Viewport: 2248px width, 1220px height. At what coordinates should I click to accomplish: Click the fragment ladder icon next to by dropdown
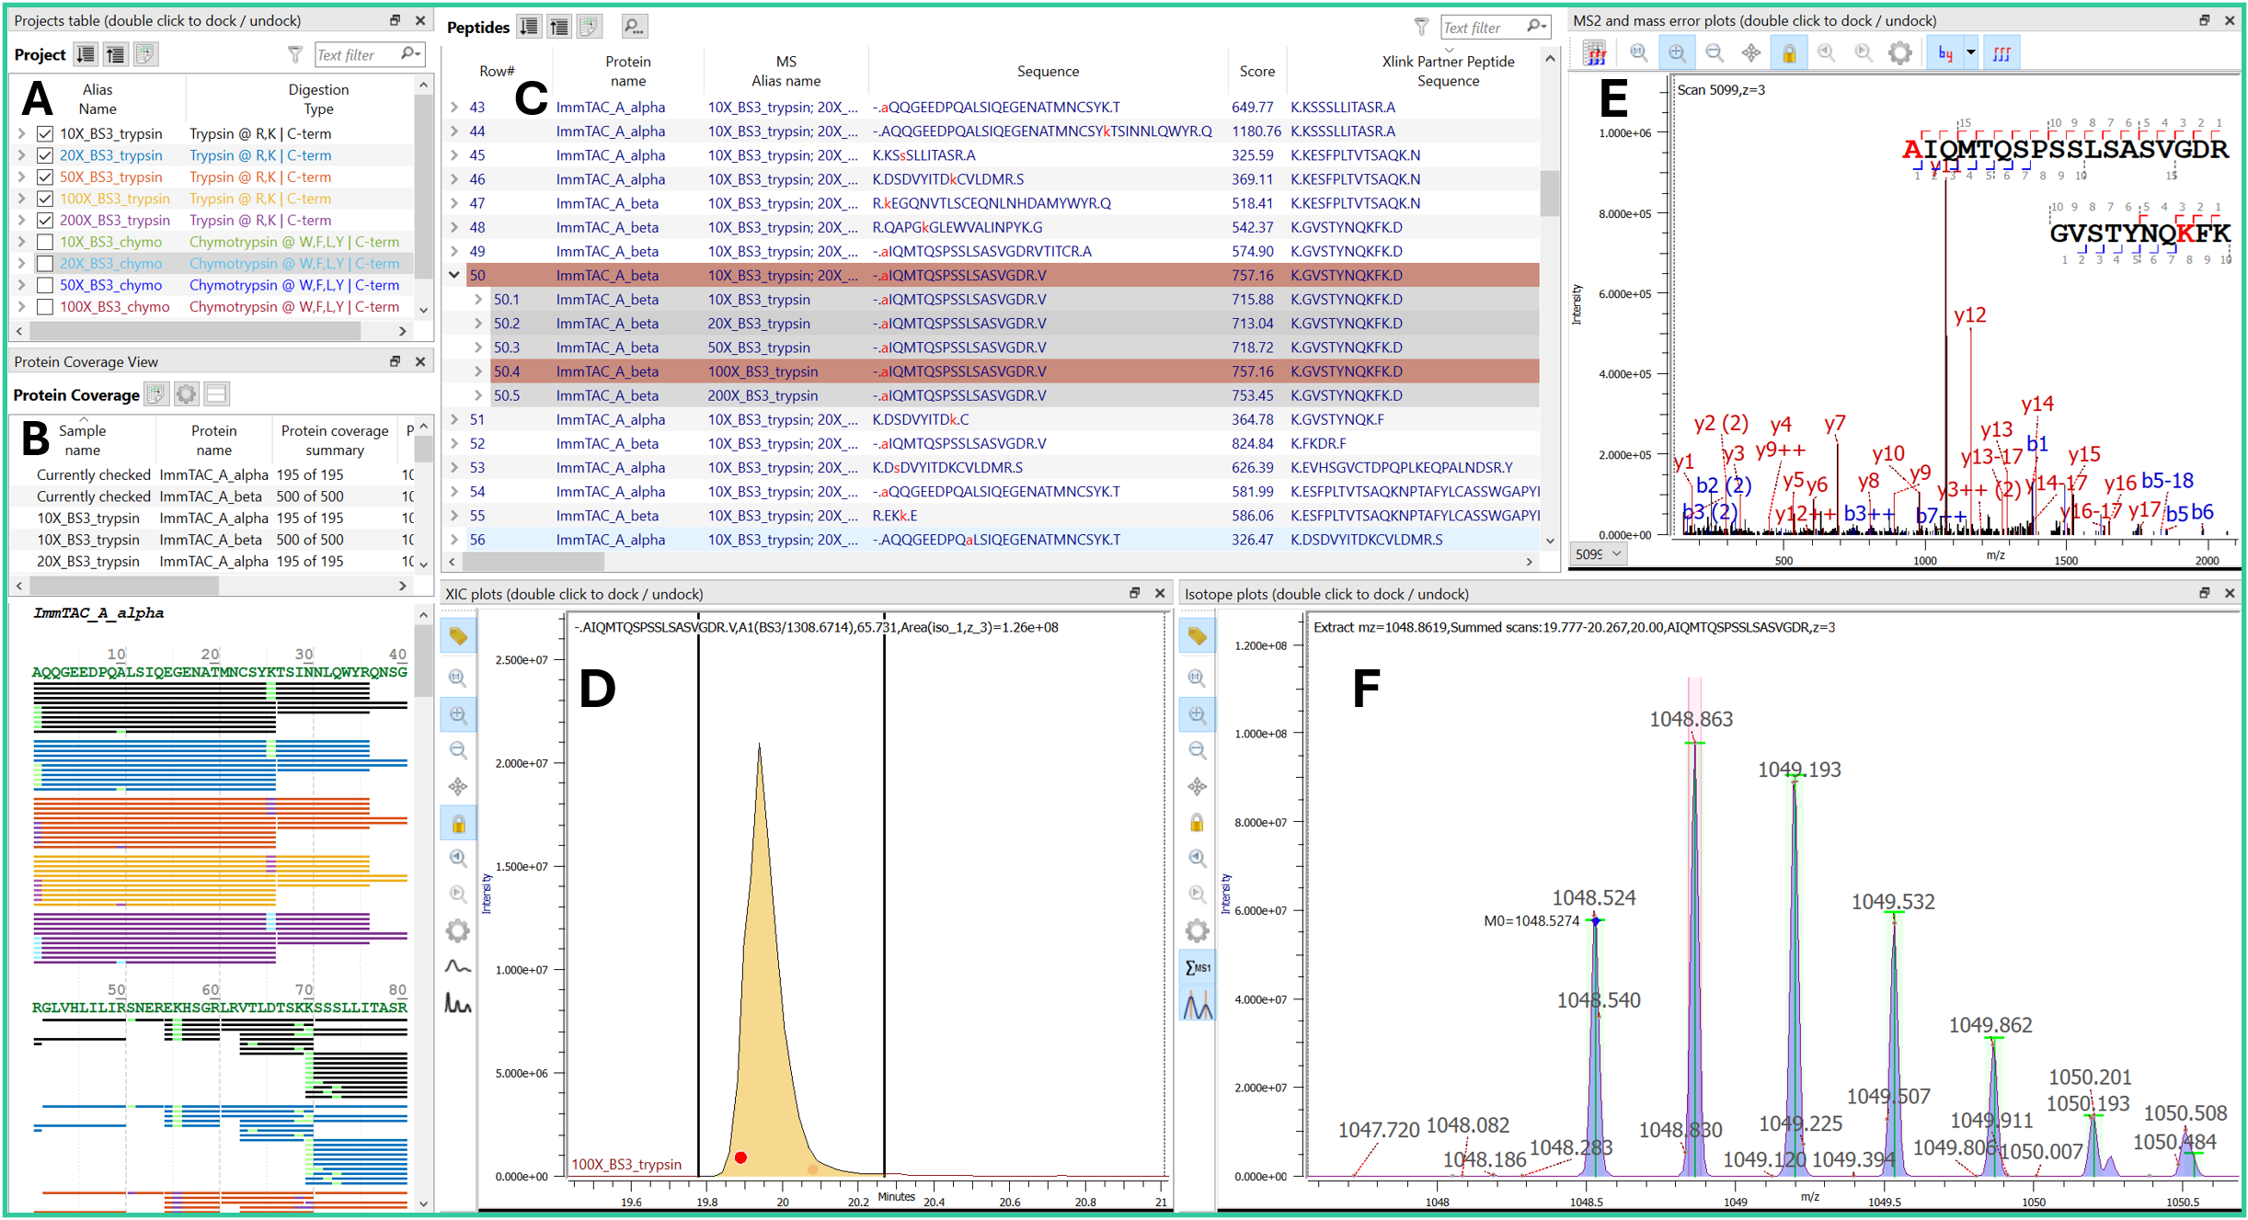click(x=2001, y=52)
